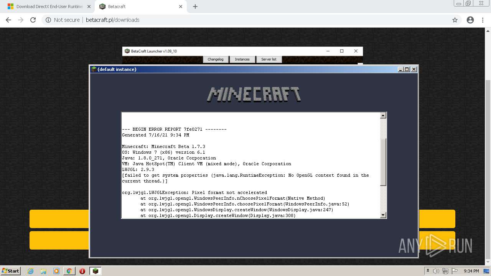This screenshot has width=491, height=276.
Task: Click error report scrollbar down arrow
Action: click(383, 215)
